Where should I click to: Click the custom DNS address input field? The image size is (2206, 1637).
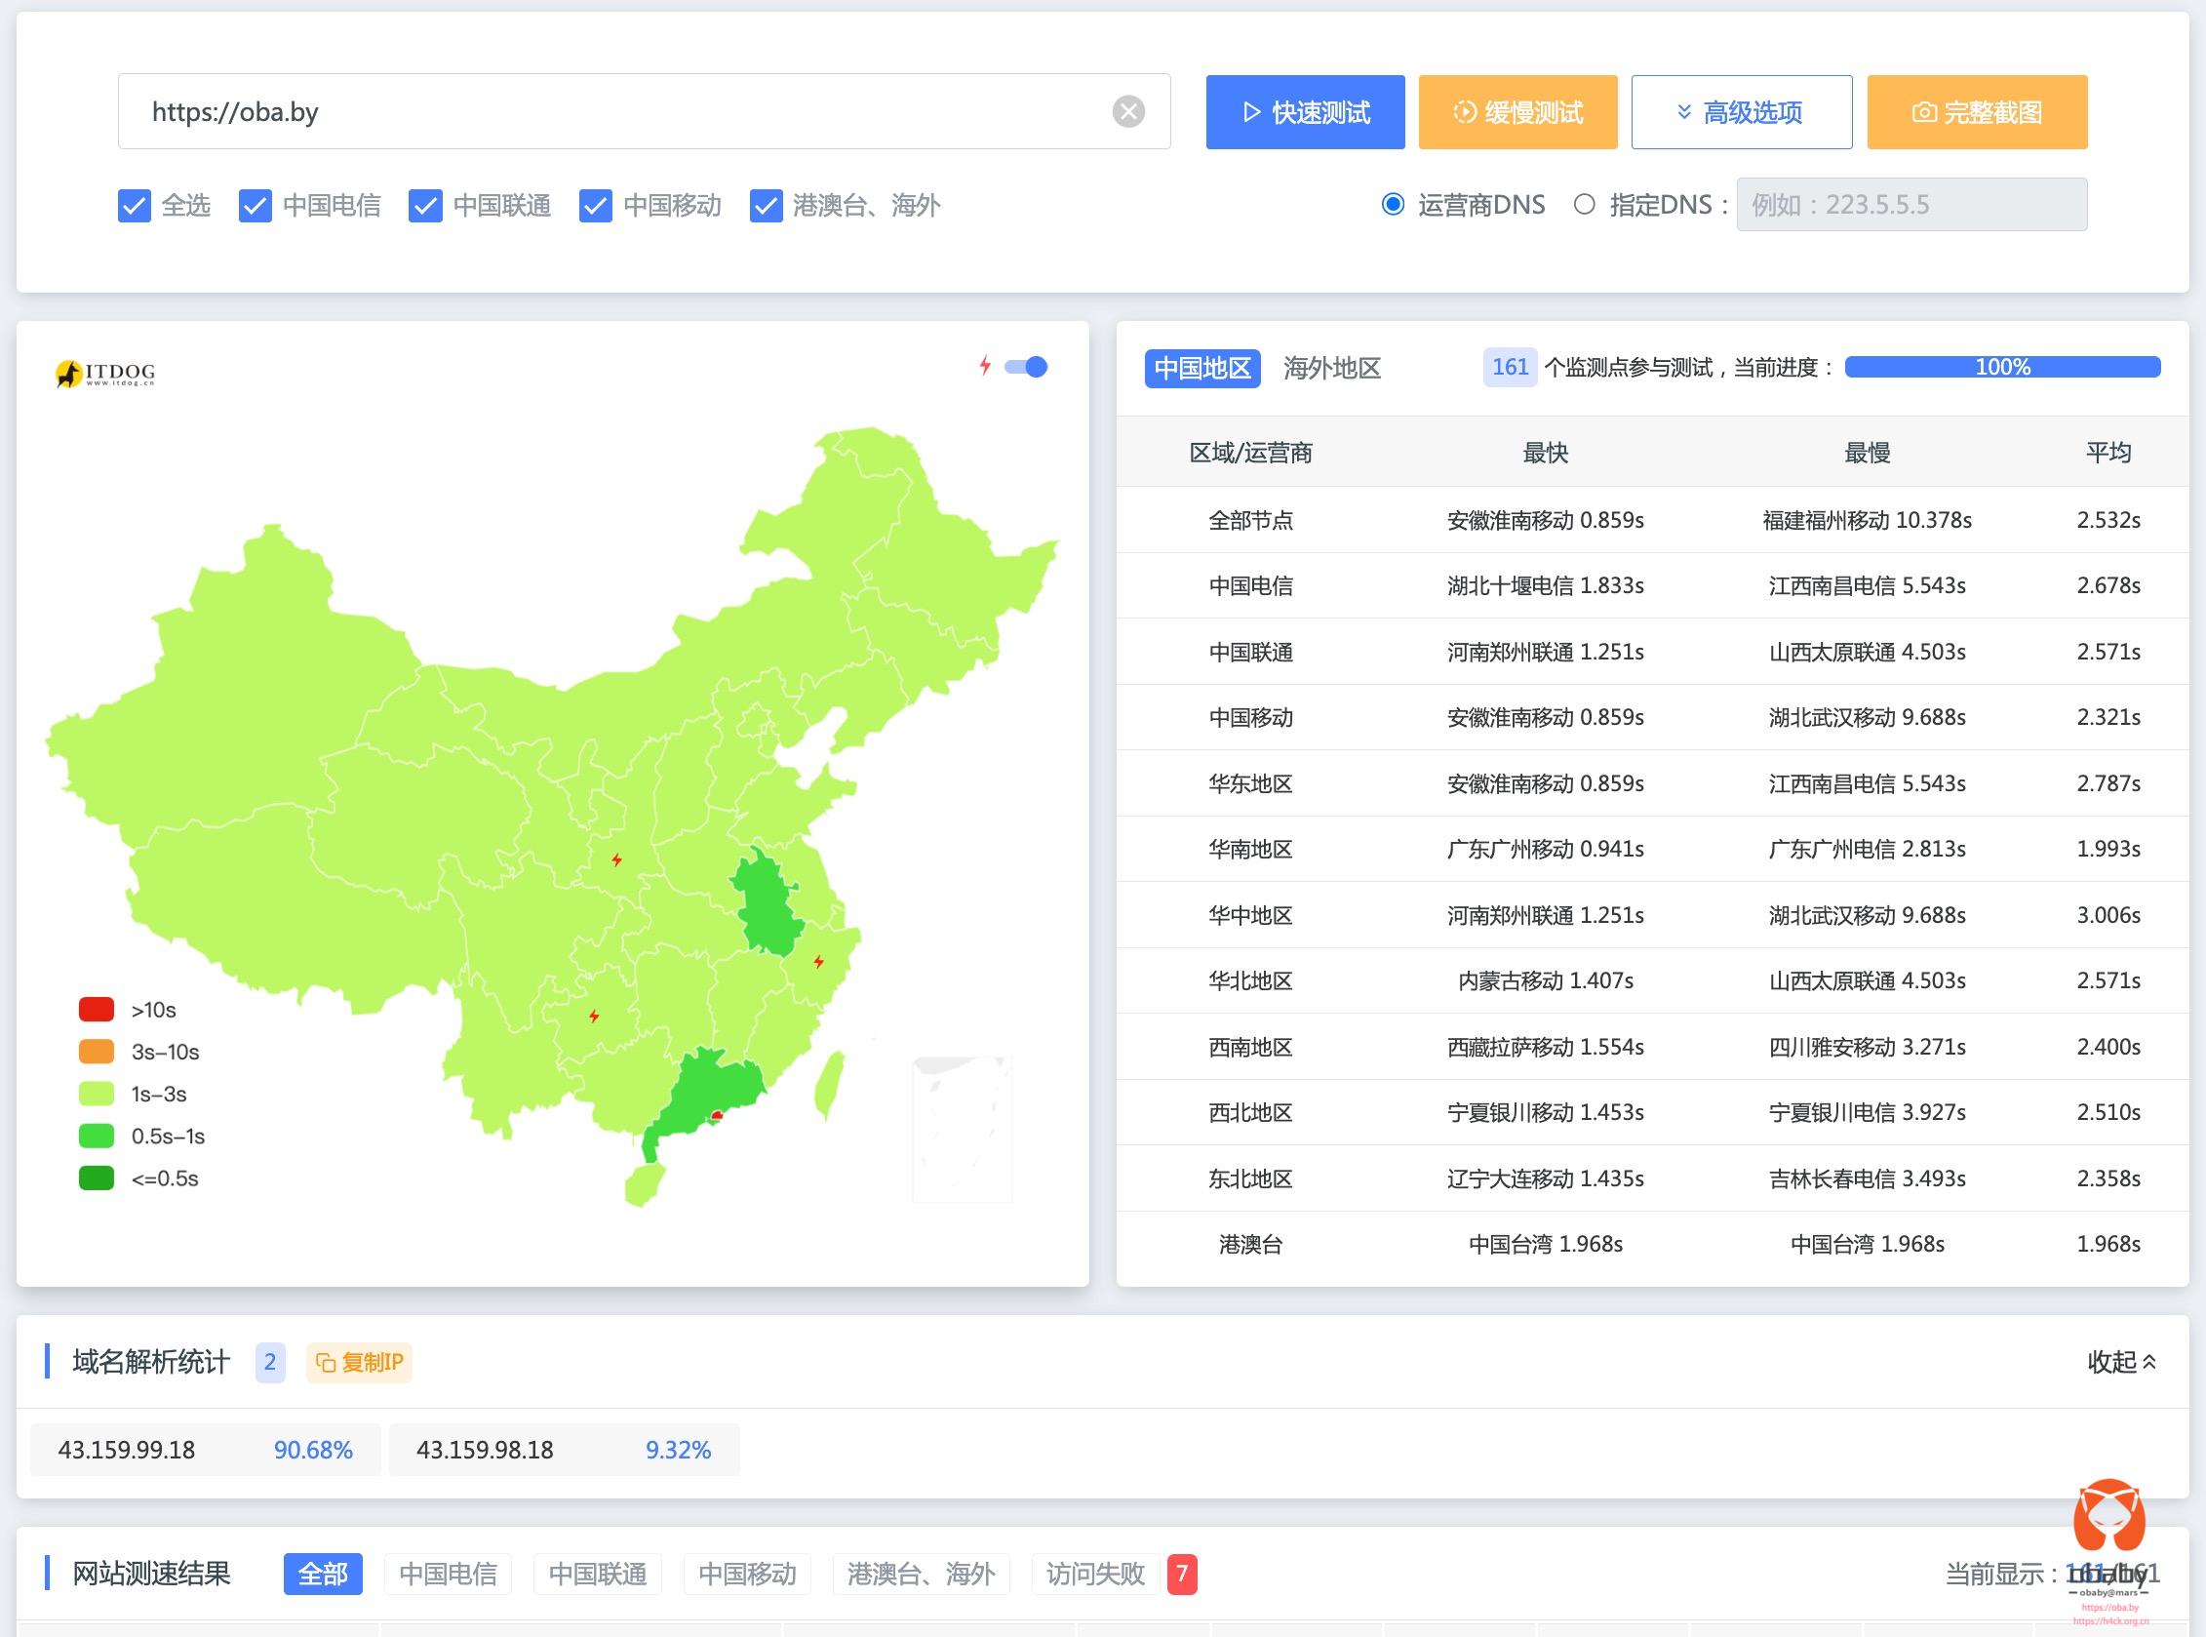[x=1911, y=205]
